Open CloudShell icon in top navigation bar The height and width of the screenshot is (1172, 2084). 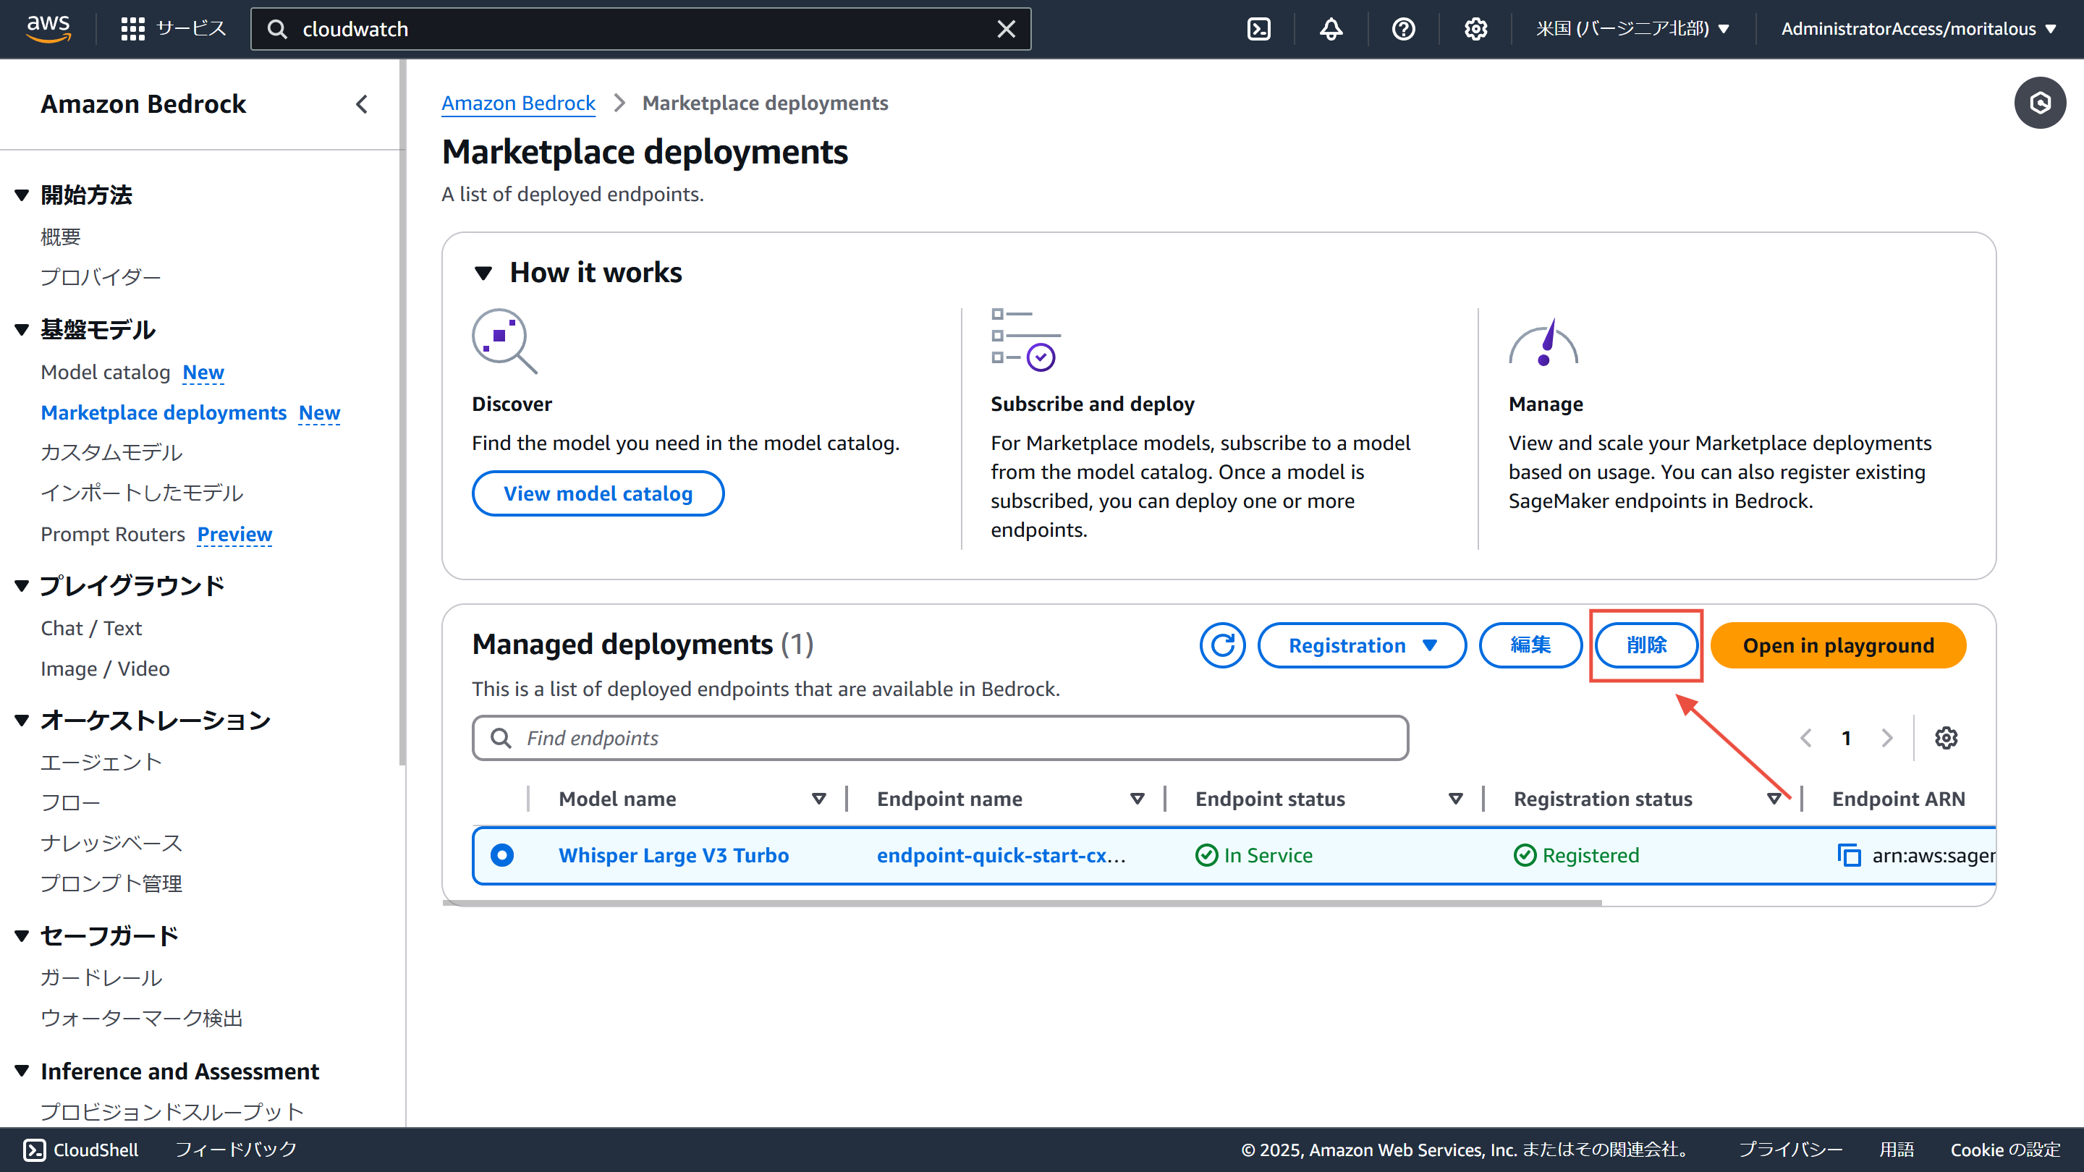pyautogui.click(x=1259, y=29)
